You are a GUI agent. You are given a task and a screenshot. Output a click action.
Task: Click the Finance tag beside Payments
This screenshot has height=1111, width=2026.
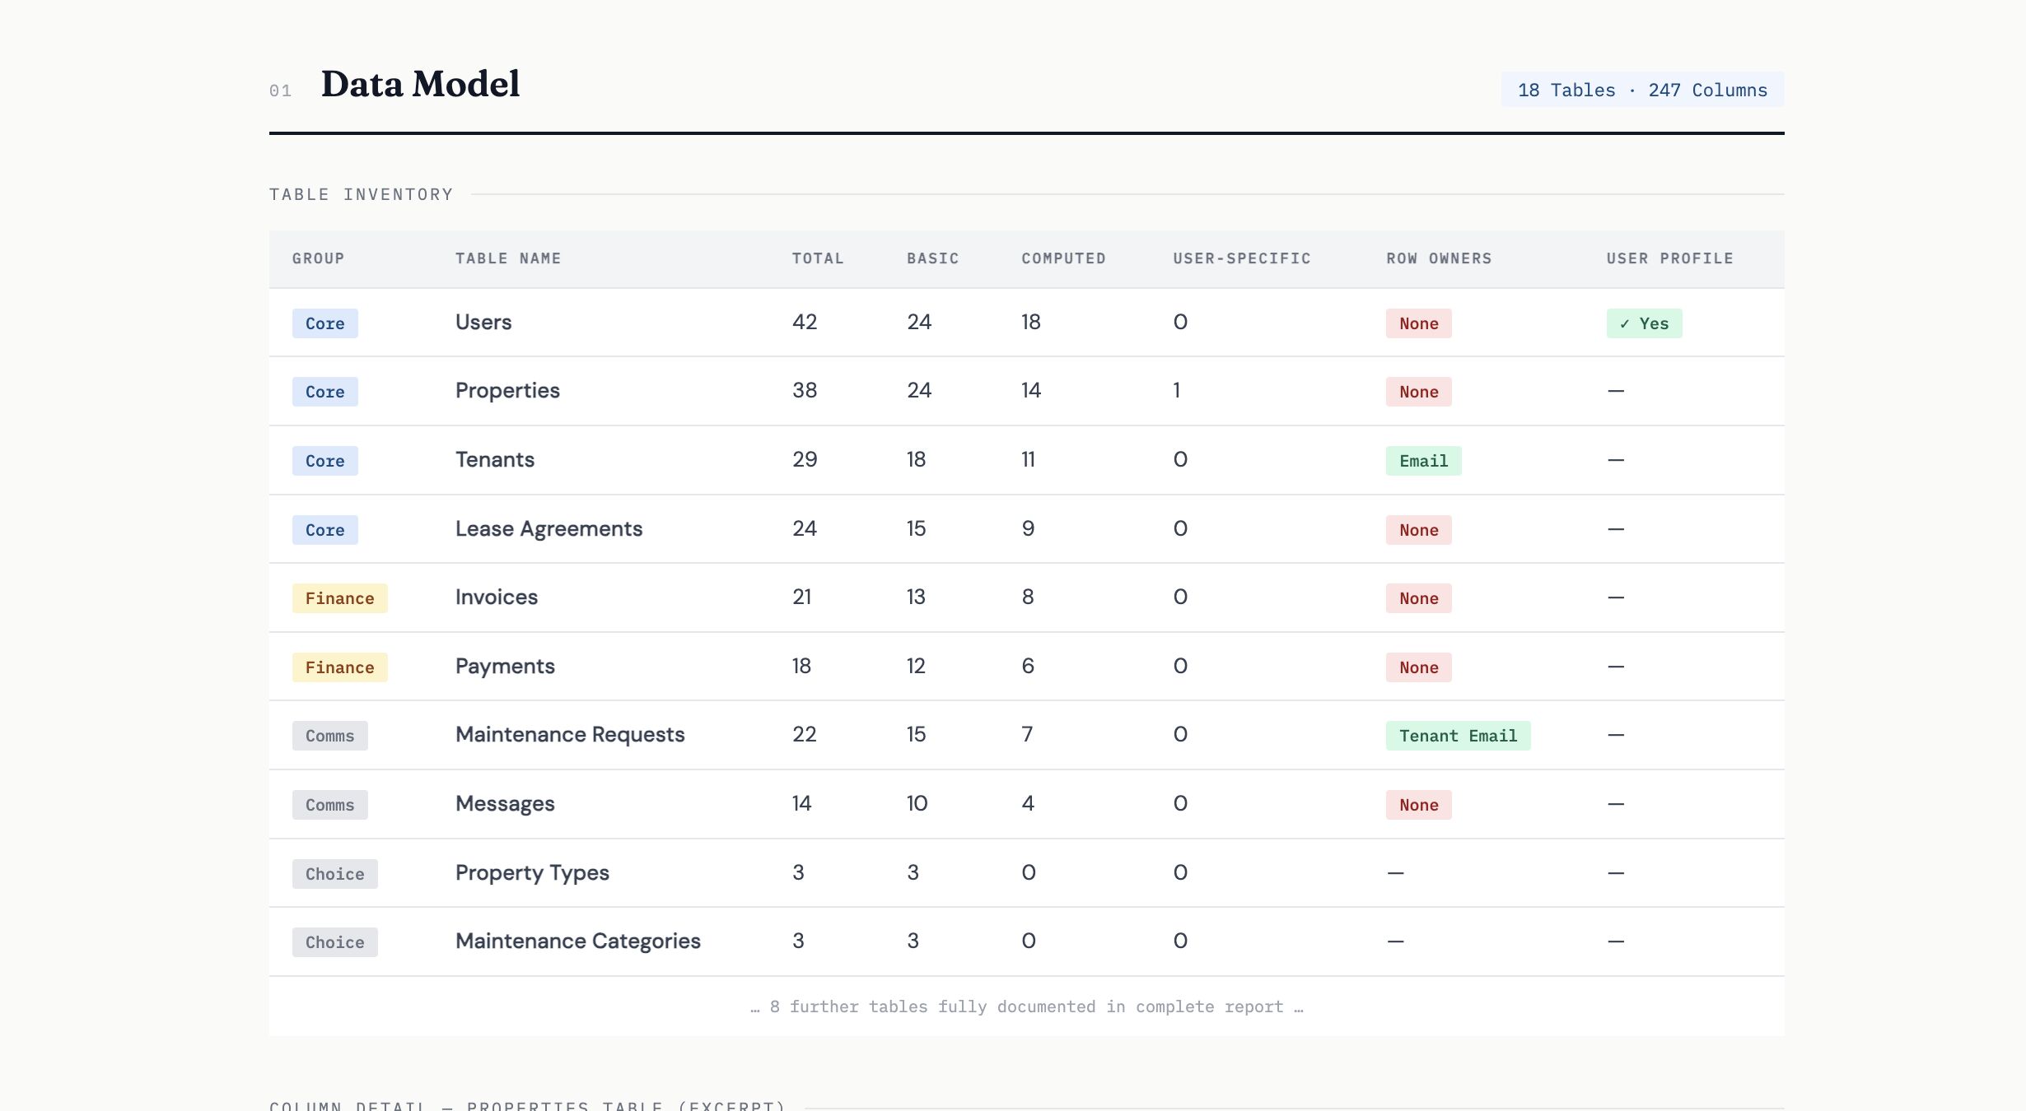[339, 667]
